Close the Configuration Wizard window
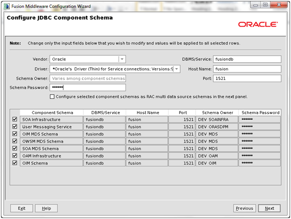Viewport: 291px width, 219px height. point(279,5)
